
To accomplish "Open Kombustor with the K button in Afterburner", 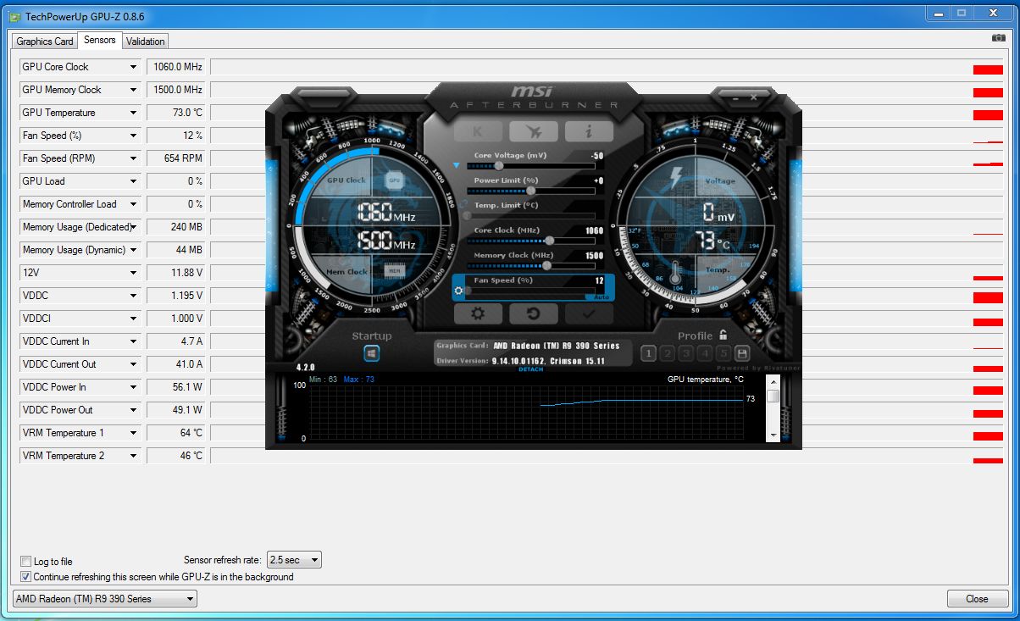I will tap(479, 131).
